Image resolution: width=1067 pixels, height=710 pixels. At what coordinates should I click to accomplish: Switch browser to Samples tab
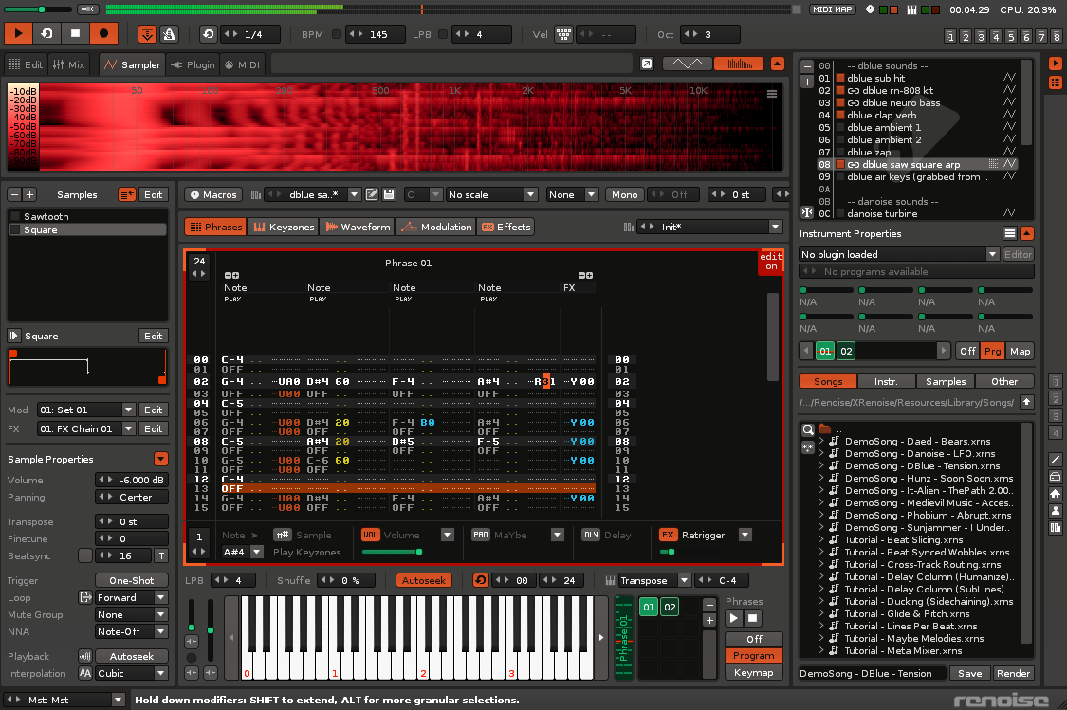pyautogui.click(x=946, y=381)
